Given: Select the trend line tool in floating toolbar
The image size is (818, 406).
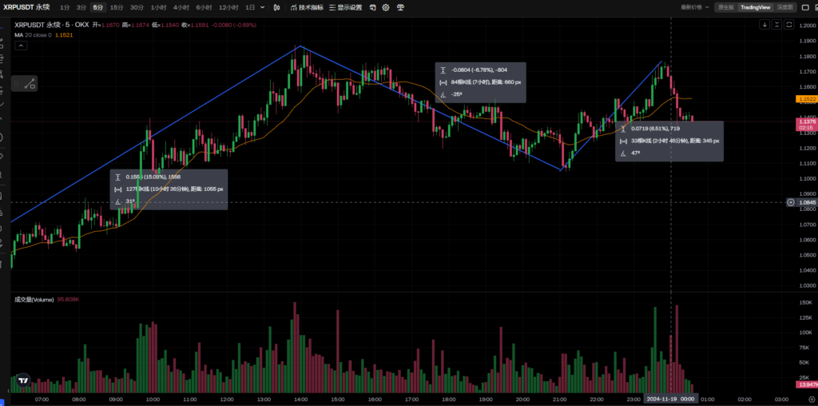Looking at the screenshot, I should pos(30,83).
